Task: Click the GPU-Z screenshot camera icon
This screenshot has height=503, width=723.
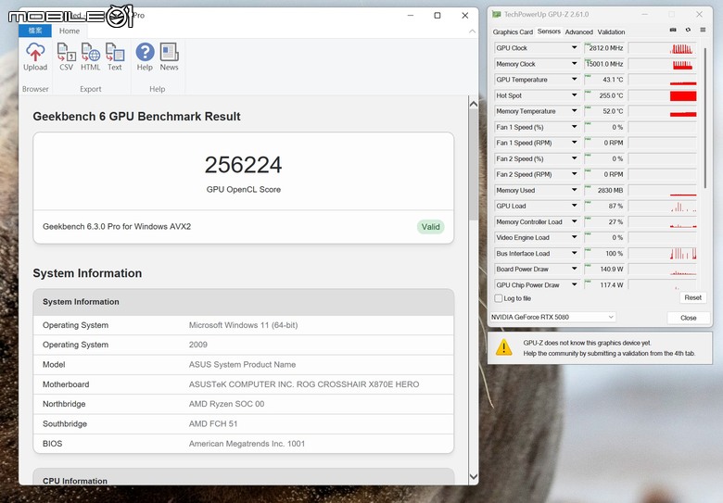Action: click(673, 30)
